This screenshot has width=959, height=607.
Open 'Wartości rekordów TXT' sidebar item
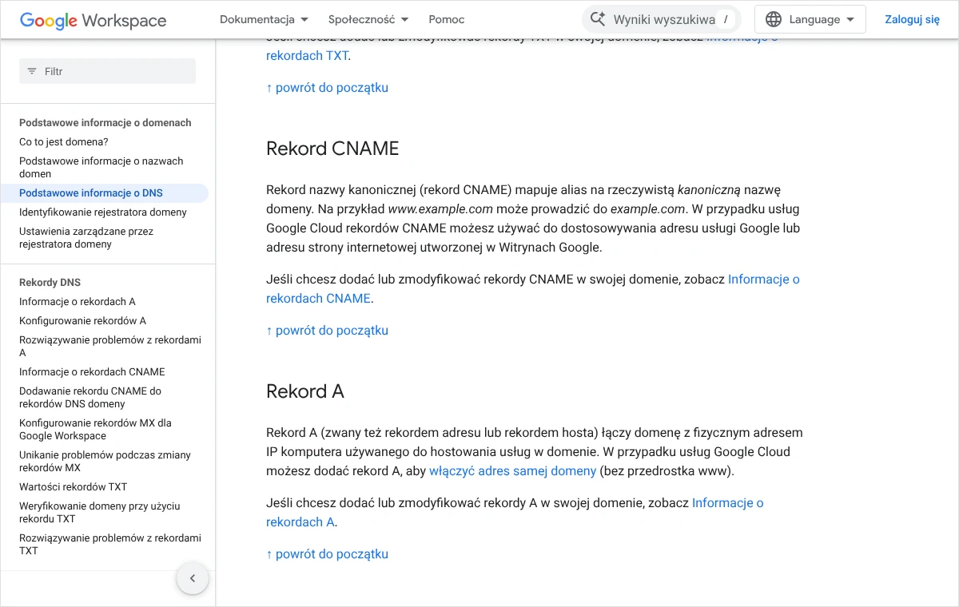74,486
